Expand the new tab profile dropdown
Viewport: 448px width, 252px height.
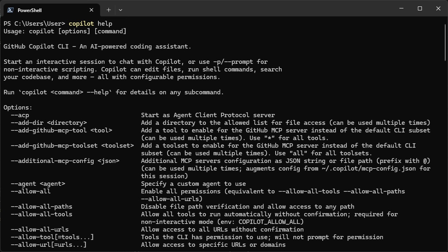[x=120, y=10]
